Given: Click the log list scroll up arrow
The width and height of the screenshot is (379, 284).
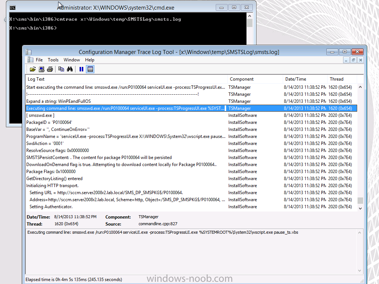Looking at the screenshot, I should tap(360, 87).
